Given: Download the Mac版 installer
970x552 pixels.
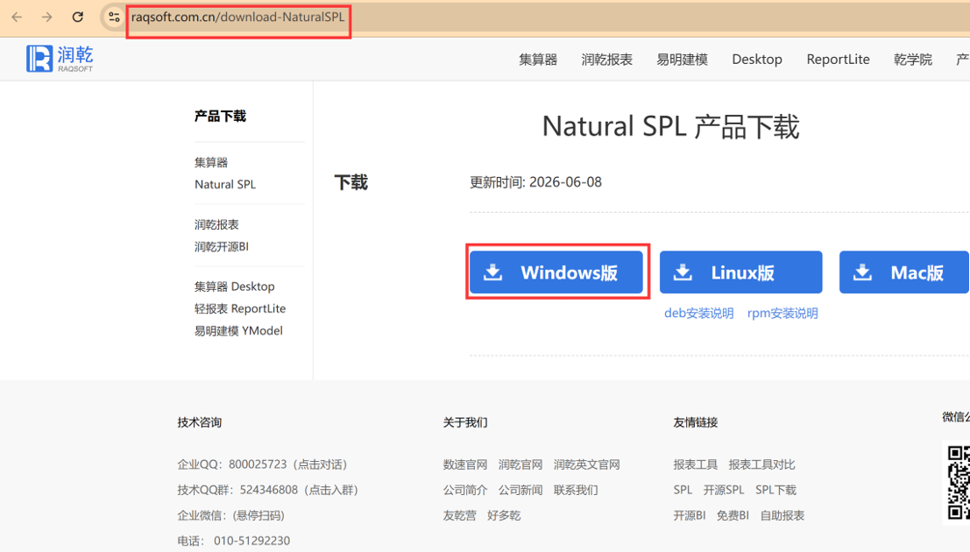Looking at the screenshot, I should click(x=903, y=272).
